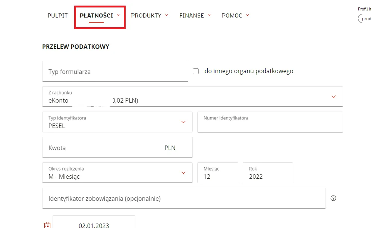Open the 'Okres rozliczenia' period dropdown
371x228 pixels.
pos(183,173)
